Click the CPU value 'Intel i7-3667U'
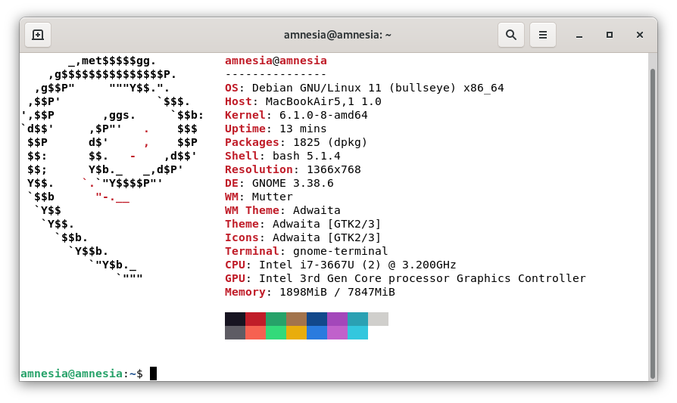This screenshot has width=677, height=403. click(x=307, y=265)
